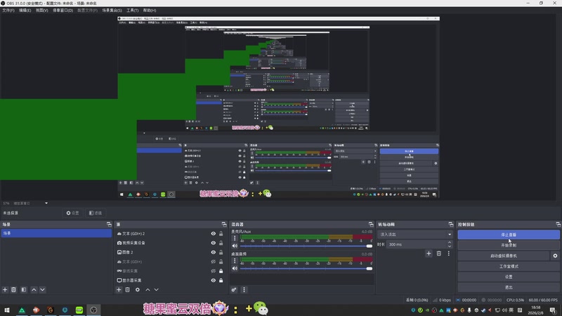This screenshot has height=316, width=562.
Task: Toggle visibility of 视频采集设备 source
Action: [214, 243]
